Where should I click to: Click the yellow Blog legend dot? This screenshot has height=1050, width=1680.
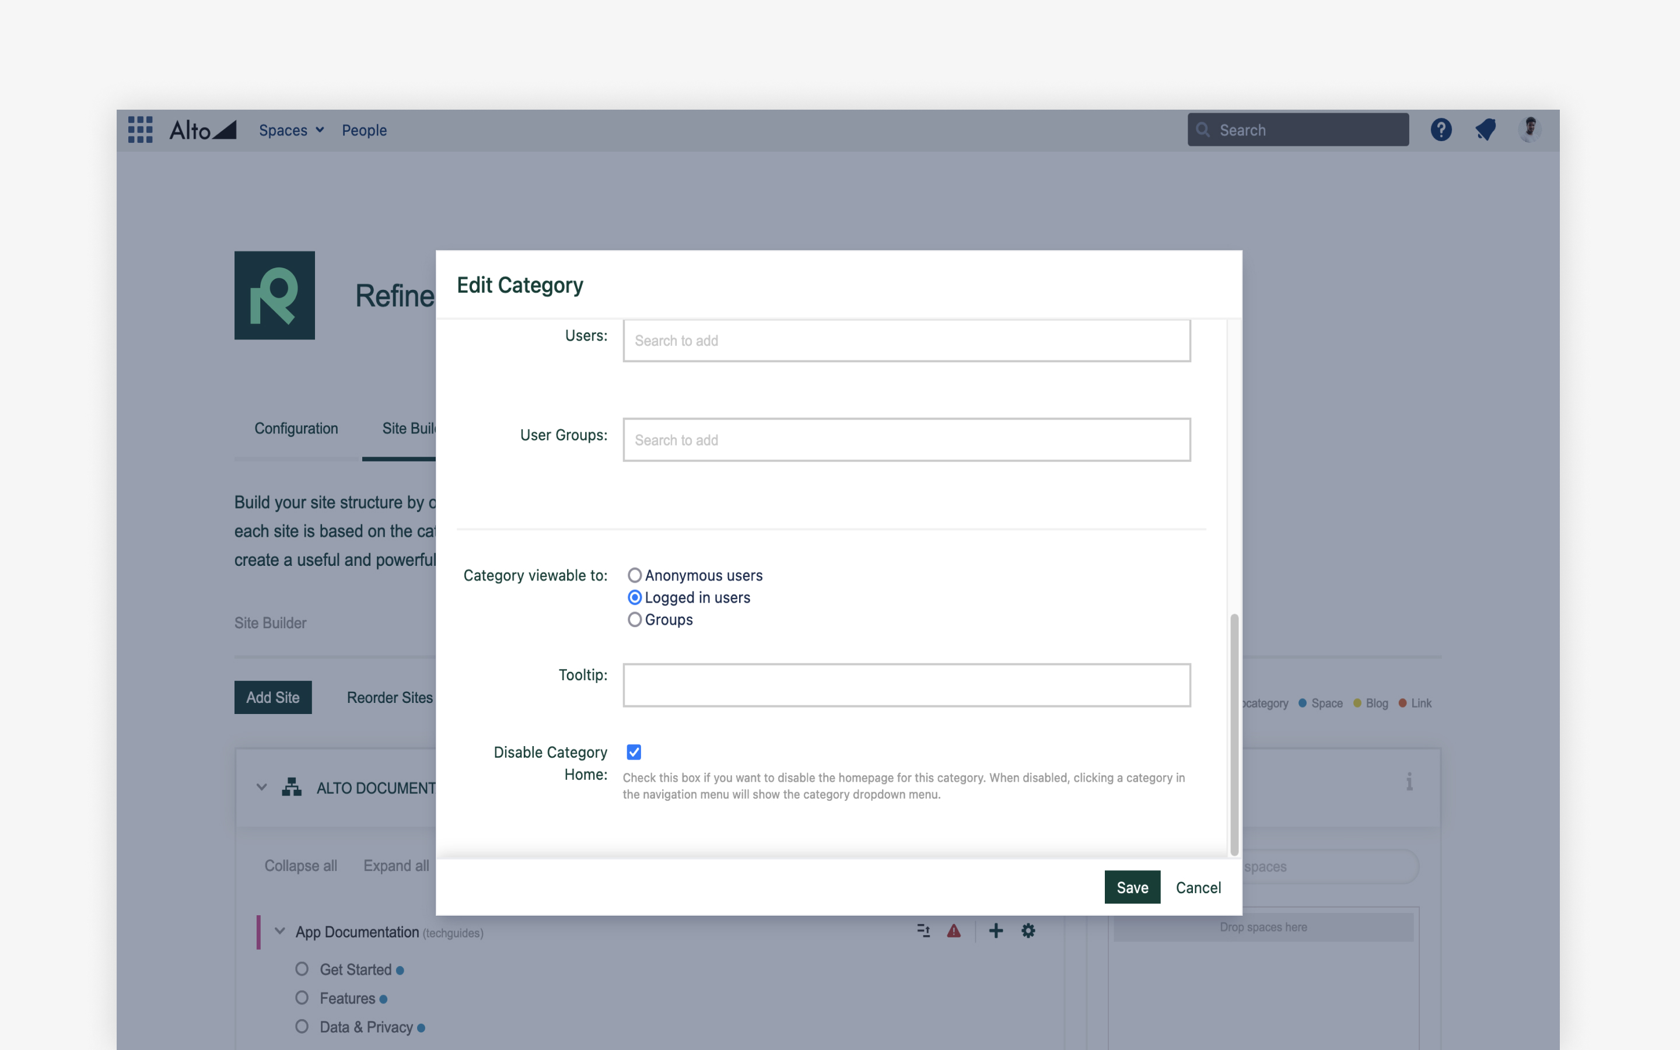pyautogui.click(x=1356, y=703)
